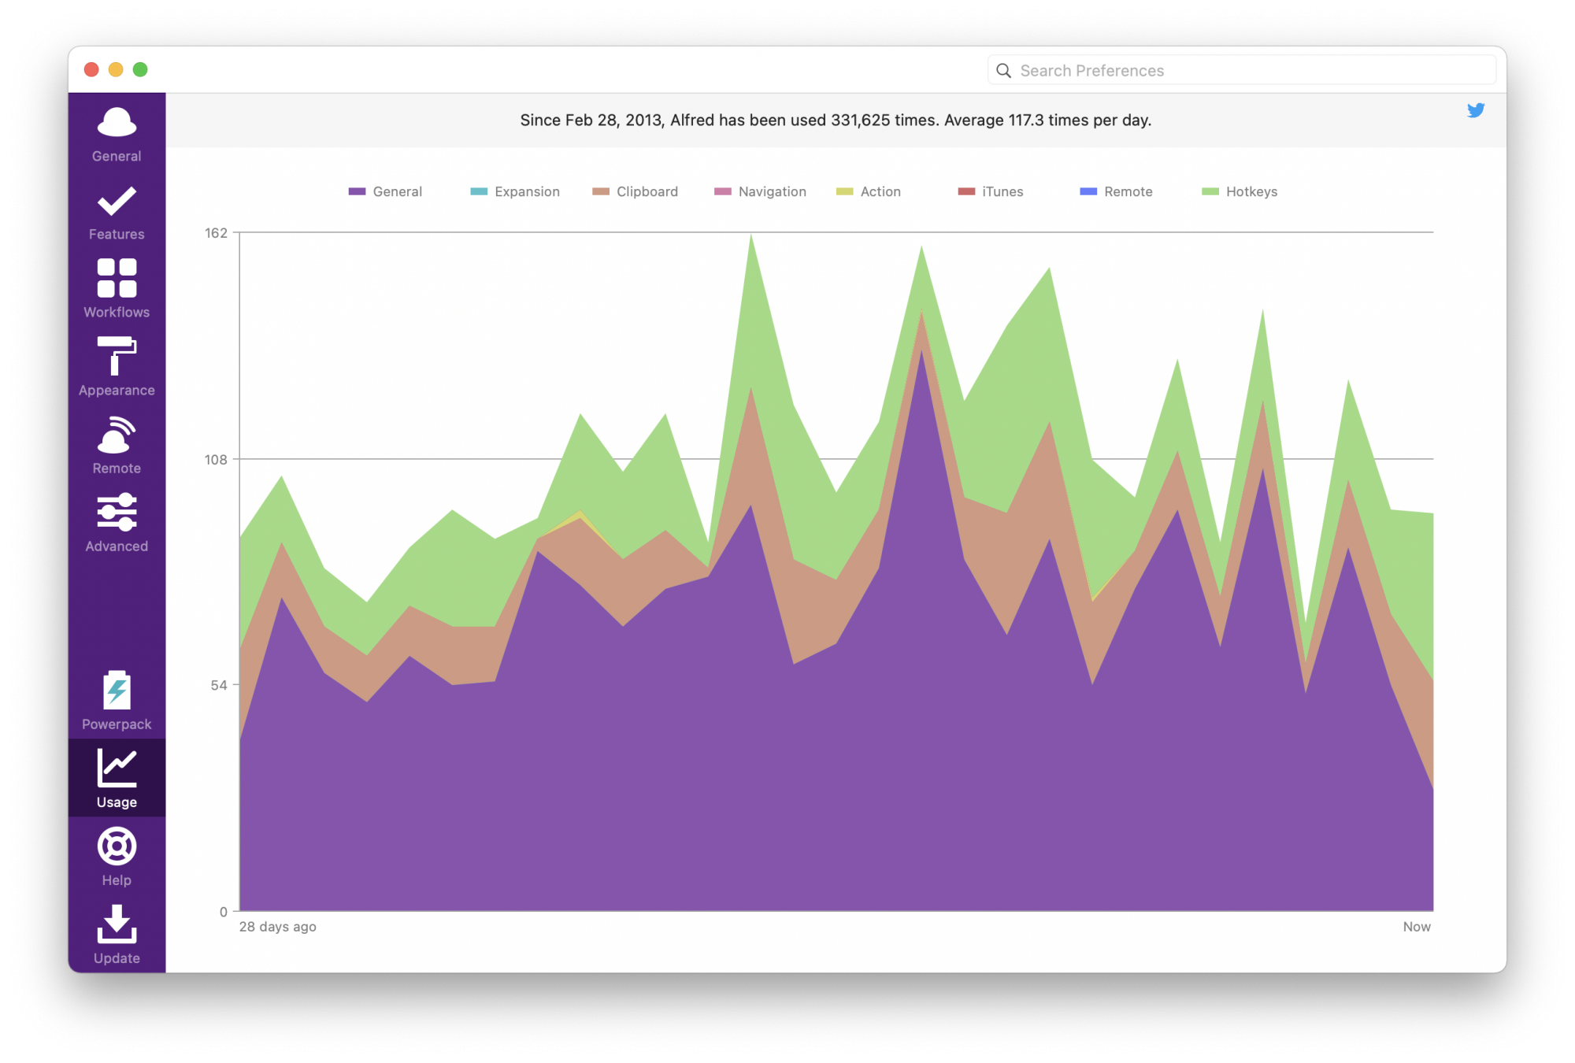Click the 108 y-axis label
This screenshot has height=1063, width=1575.
coord(216,459)
